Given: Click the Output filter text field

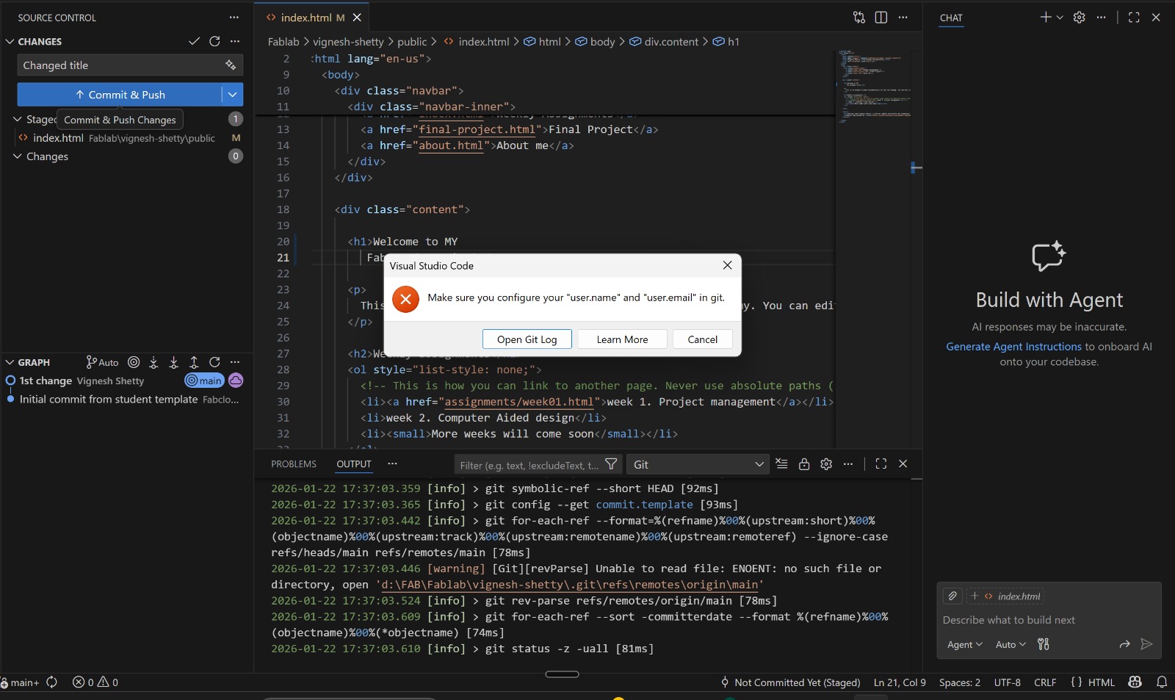Looking at the screenshot, I should (x=529, y=464).
